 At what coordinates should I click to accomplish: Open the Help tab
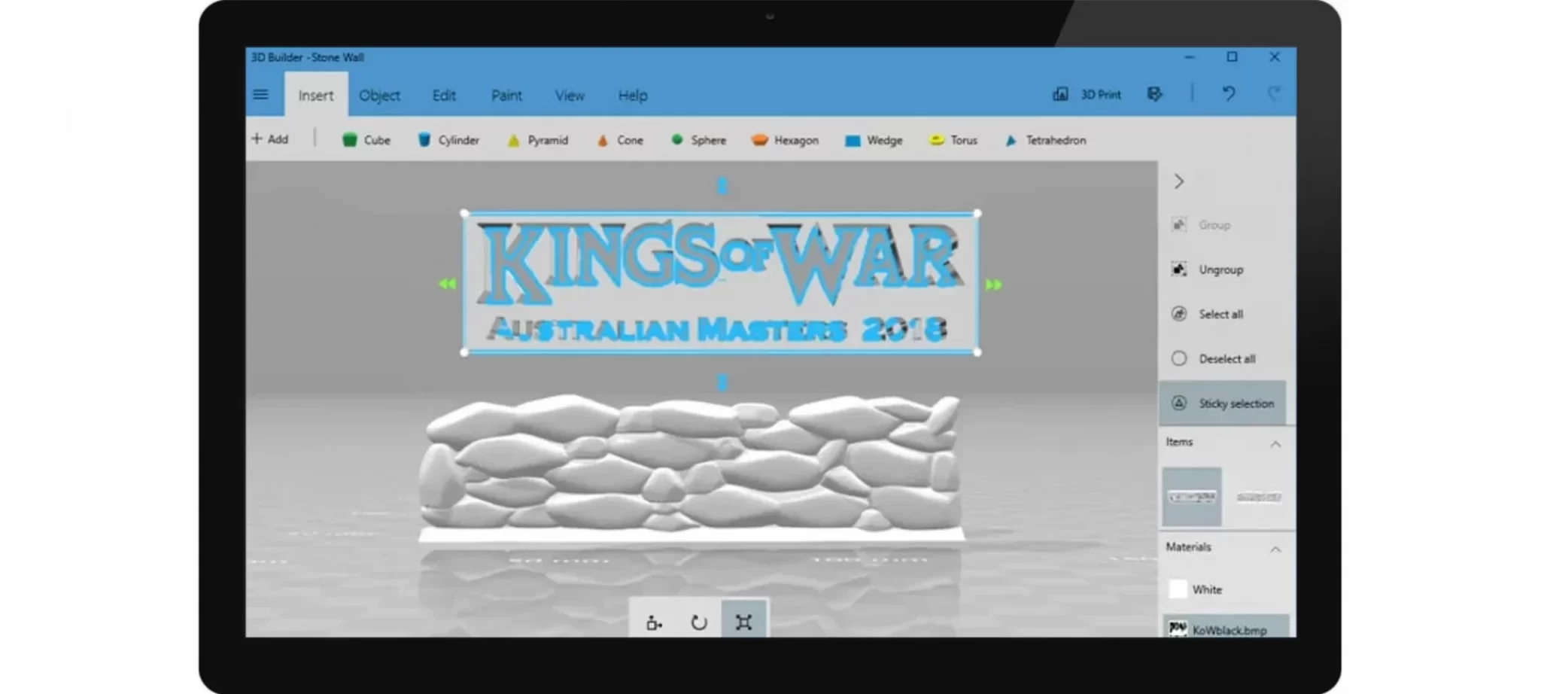point(633,96)
